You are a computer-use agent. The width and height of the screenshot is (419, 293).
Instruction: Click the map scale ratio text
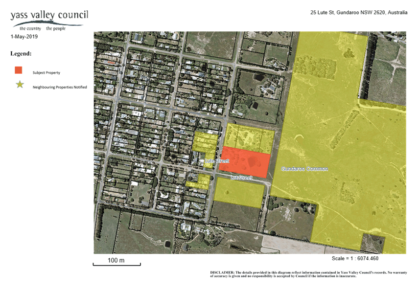click(355, 258)
